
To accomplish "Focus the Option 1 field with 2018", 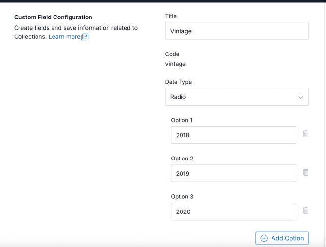I will (x=233, y=135).
